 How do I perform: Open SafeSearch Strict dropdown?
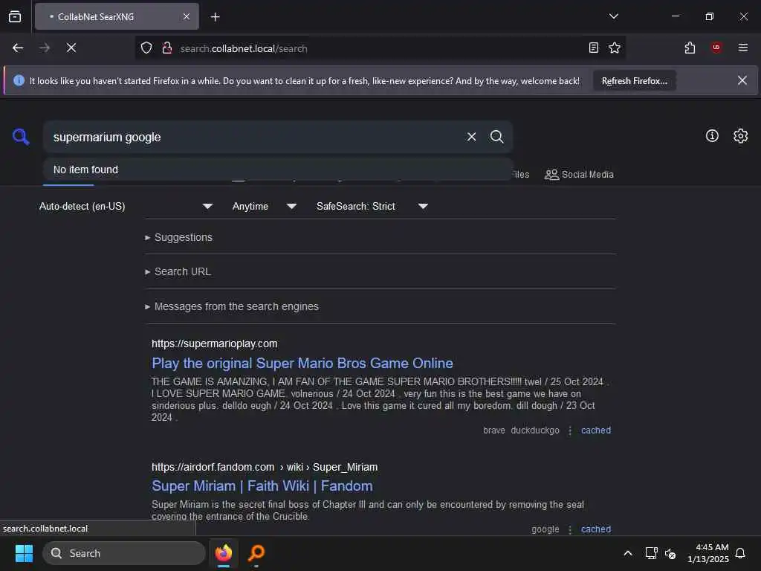tap(372, 207)
